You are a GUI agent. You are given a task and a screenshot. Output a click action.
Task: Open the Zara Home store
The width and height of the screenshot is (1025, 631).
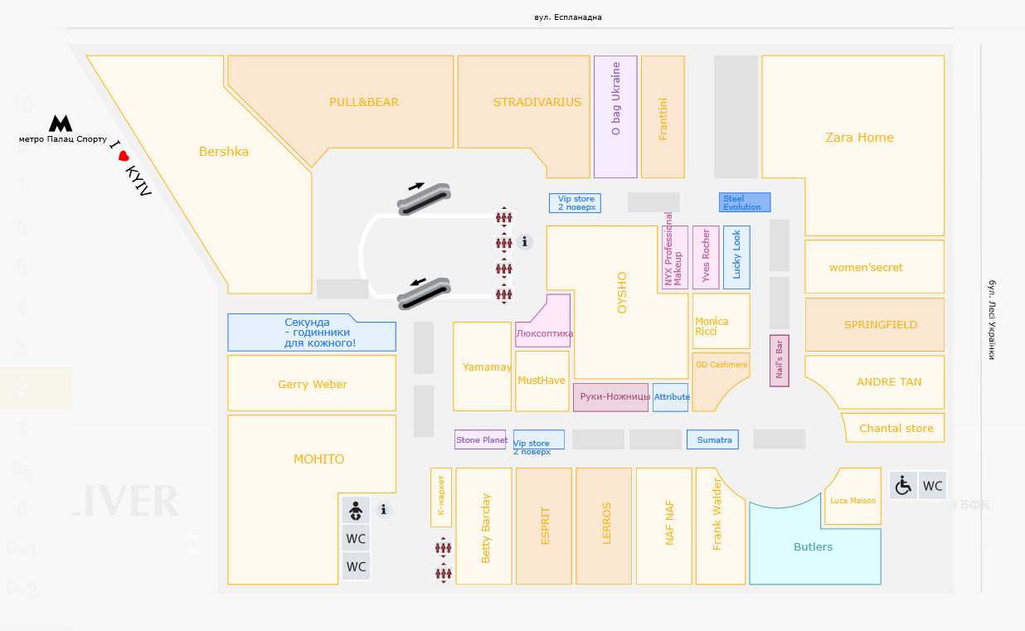(859, 138)
